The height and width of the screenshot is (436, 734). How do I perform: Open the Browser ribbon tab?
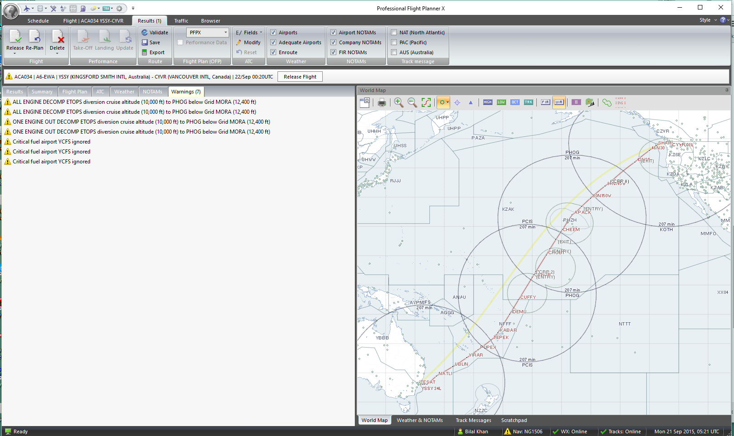coord(211,21)
